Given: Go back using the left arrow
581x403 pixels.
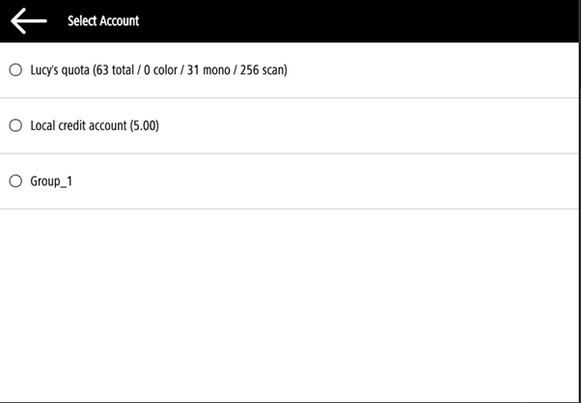Looking at the screenshot, I should (29, 20).
